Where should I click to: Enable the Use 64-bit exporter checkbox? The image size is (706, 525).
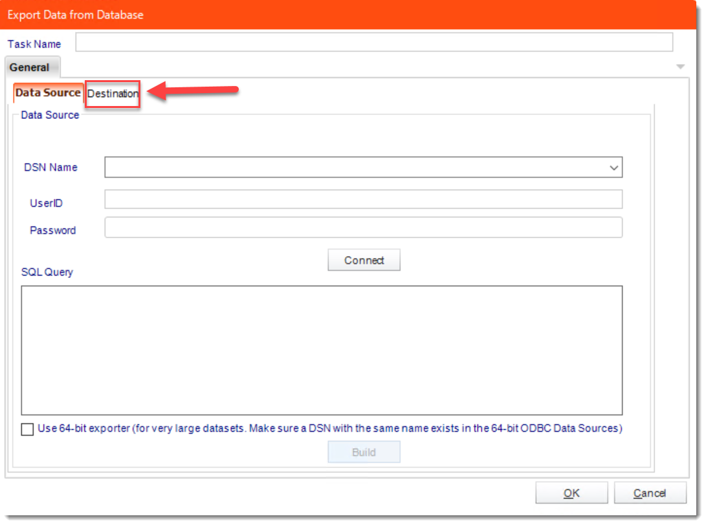27,429
